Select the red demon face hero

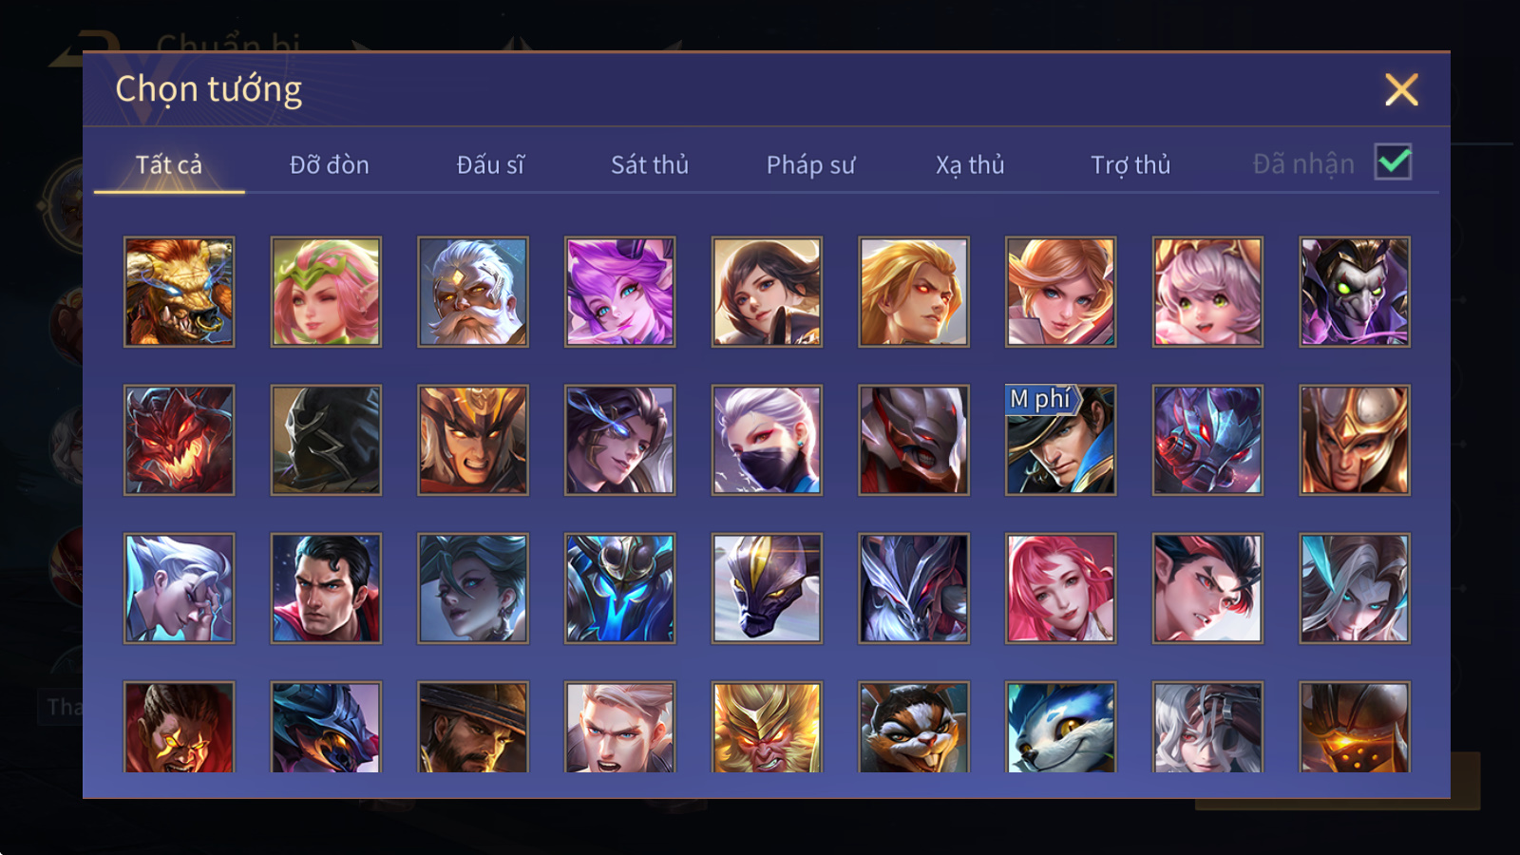(179, 440)
